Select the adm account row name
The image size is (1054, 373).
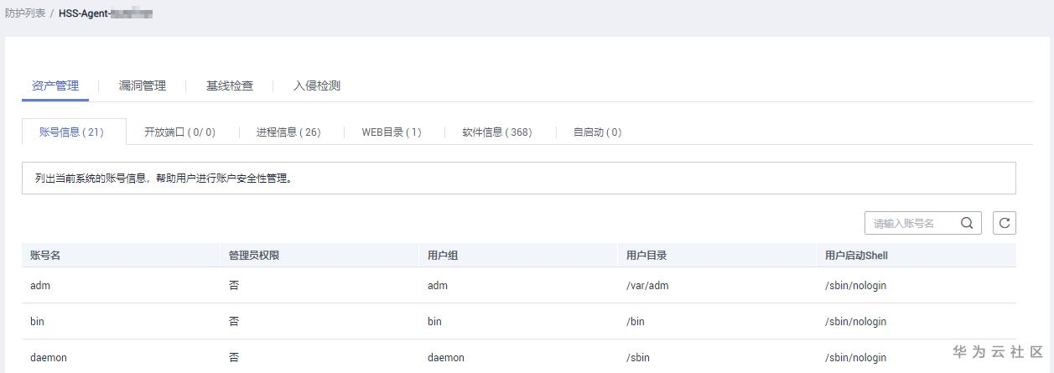(x=40, y=286)
